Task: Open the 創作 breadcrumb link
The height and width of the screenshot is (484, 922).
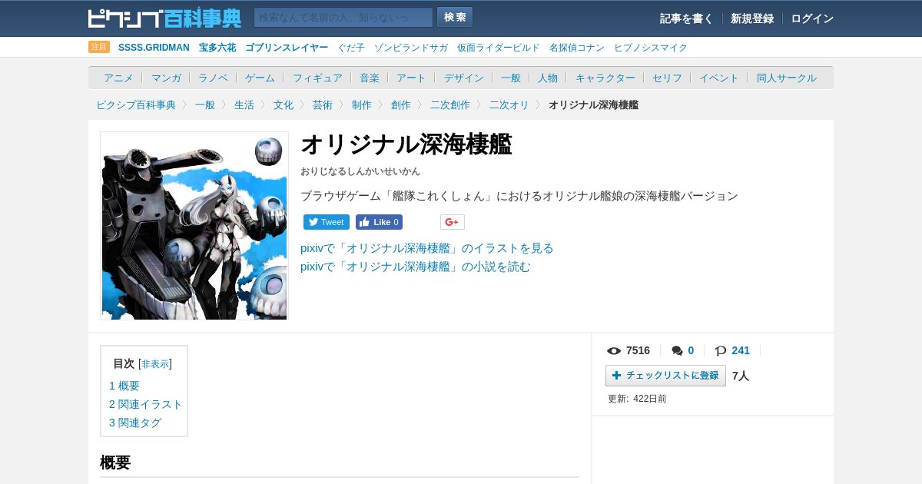Action: (x=401, y=104)
